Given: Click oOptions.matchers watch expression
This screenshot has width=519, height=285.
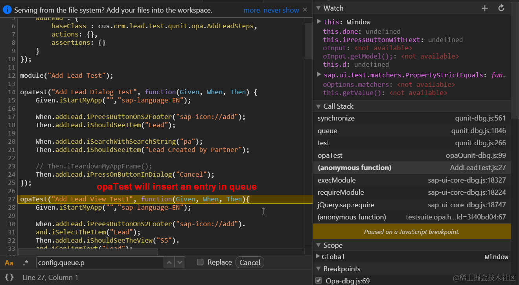Looking at the screenshot, I should [x=389, y=84].
